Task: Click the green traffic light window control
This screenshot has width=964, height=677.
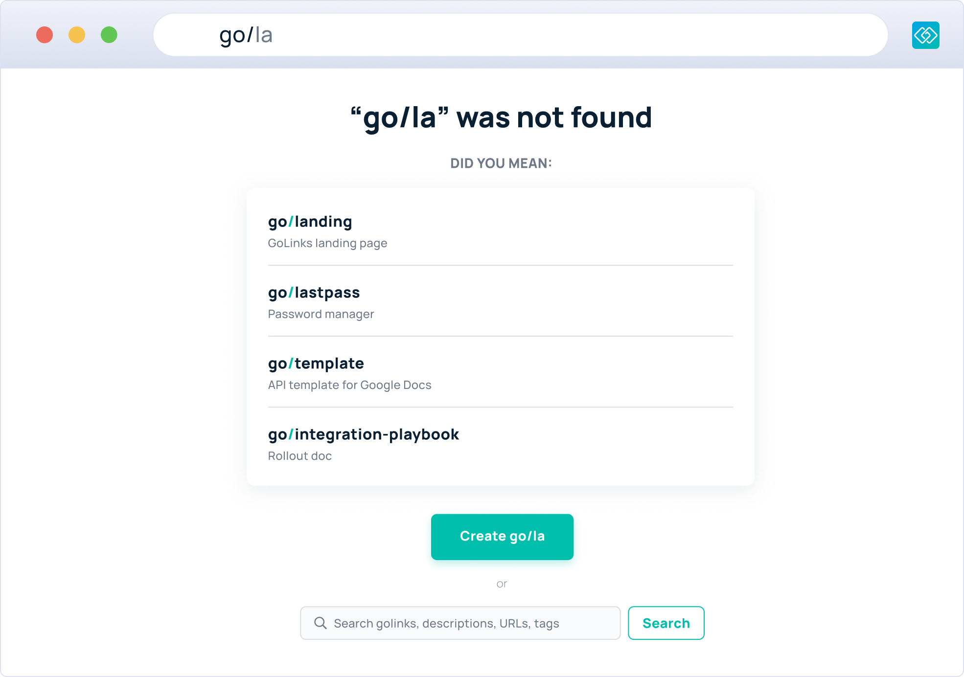Action: (x=110, y=35)
